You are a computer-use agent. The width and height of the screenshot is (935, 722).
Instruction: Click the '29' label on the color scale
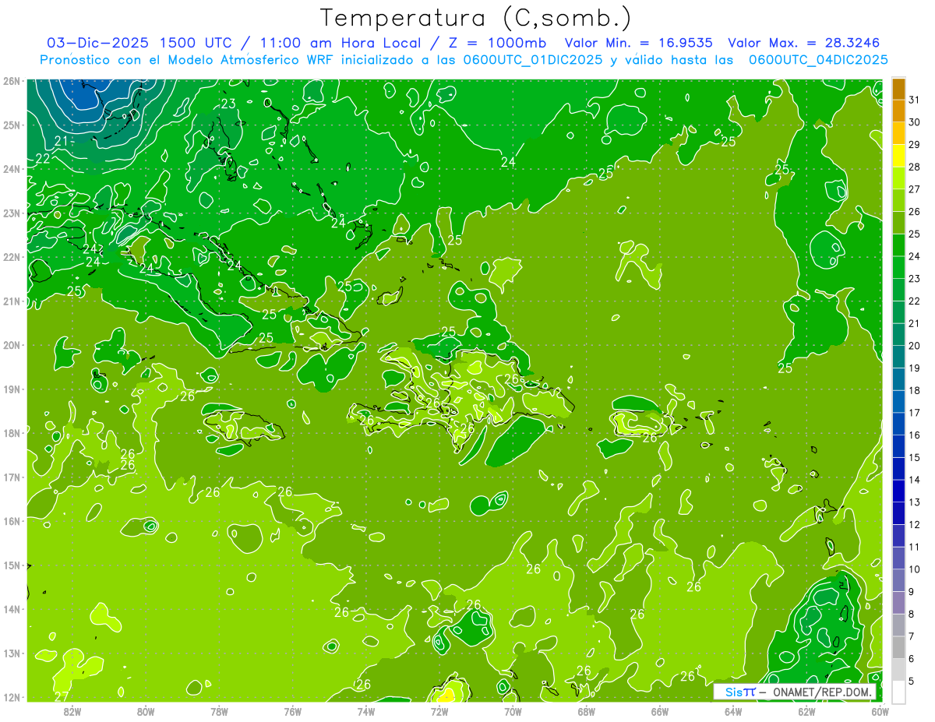tap(915, 144)
